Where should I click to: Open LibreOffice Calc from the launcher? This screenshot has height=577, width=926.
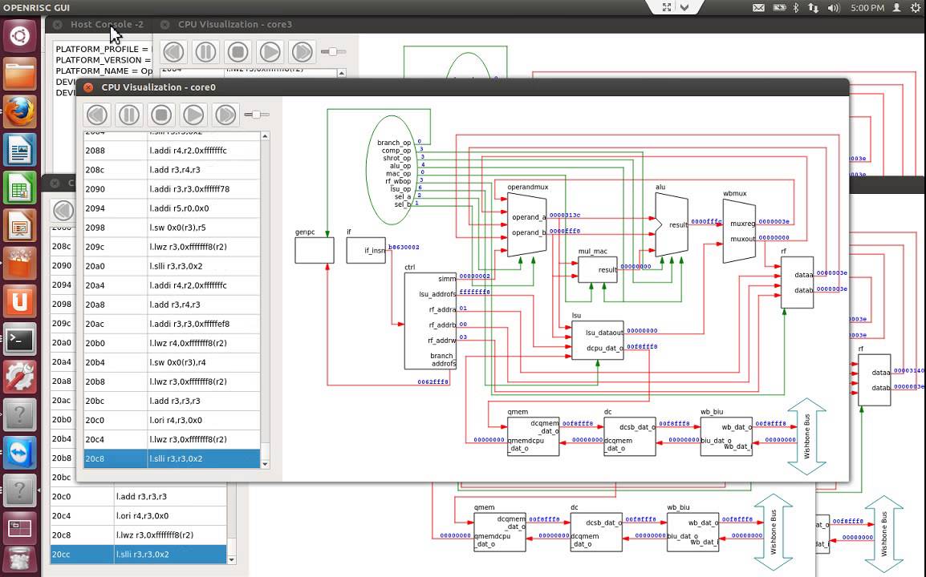coord(19,188)
